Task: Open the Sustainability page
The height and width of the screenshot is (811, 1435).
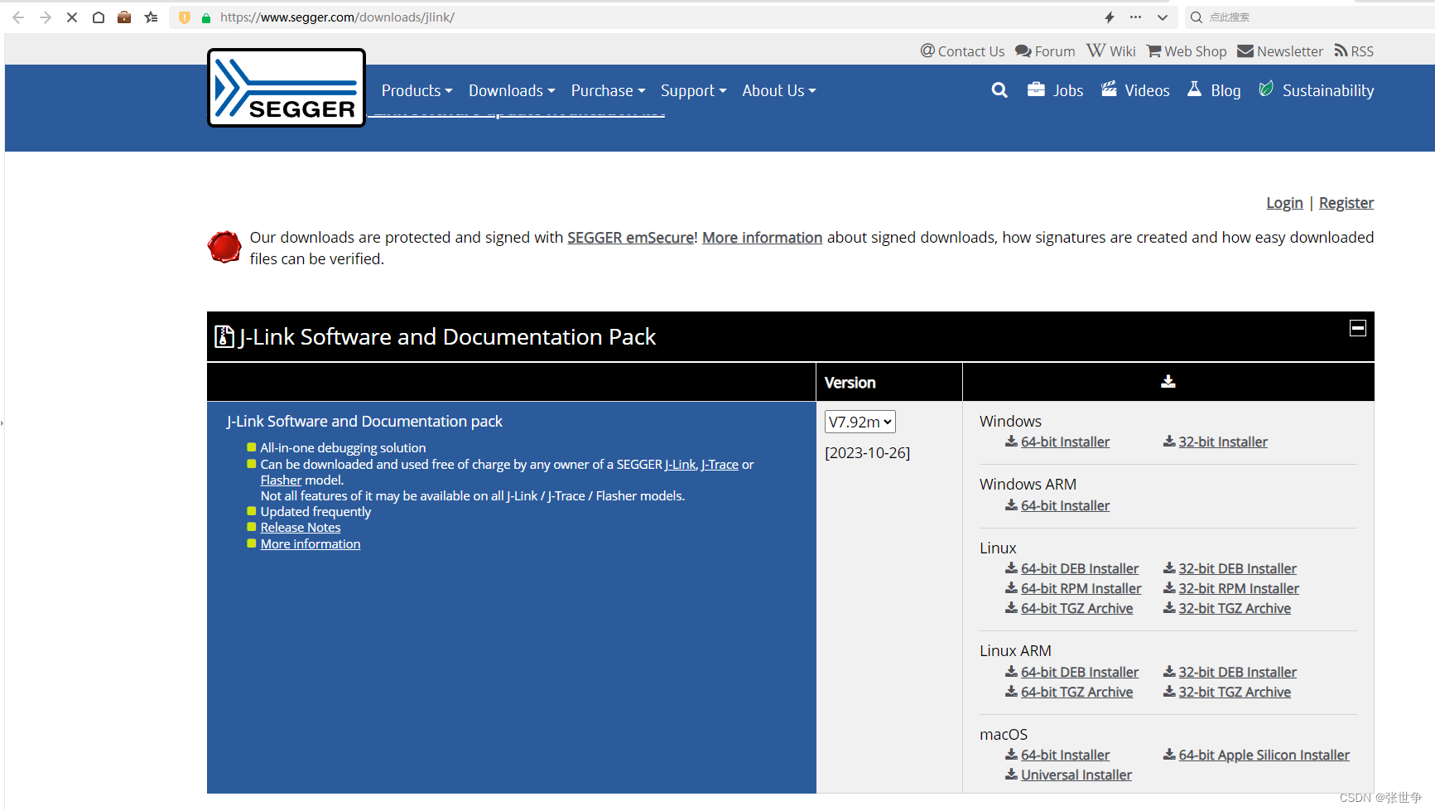Action: point(1316,90)
